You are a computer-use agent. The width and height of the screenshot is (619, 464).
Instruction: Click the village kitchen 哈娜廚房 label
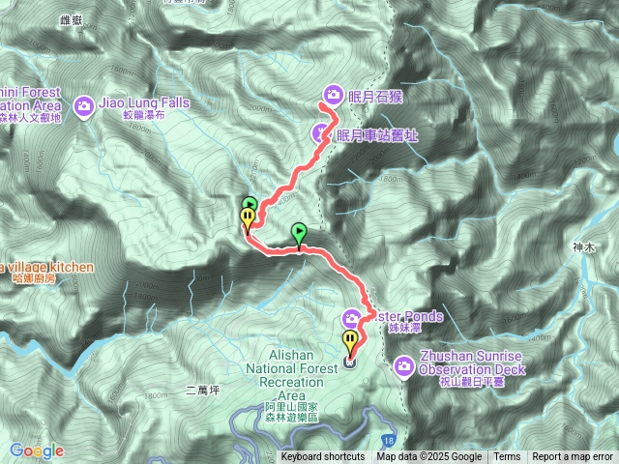coord(46,272)
